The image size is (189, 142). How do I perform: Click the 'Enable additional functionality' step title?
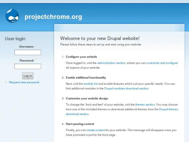pyautogui.click(x=86, y=78)
